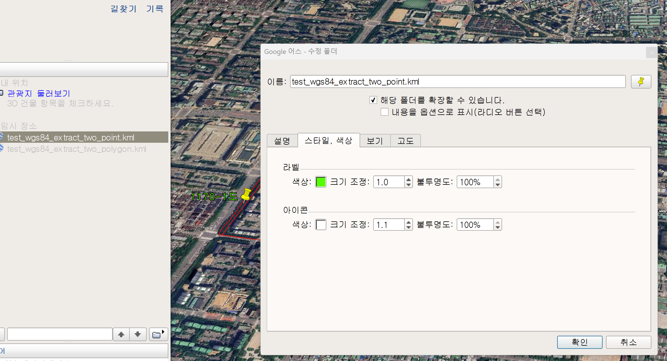Raise the label opacity stepper value
This screenshot has width=667, height=361.
pyautogui.click(x=498, y=179)
